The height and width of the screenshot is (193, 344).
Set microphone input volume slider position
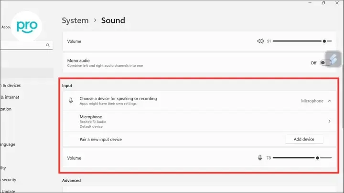(x=302, y=158)
